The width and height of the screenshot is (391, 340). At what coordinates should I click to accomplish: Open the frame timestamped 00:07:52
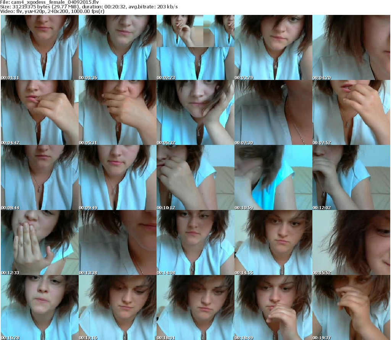pos(351,112)
